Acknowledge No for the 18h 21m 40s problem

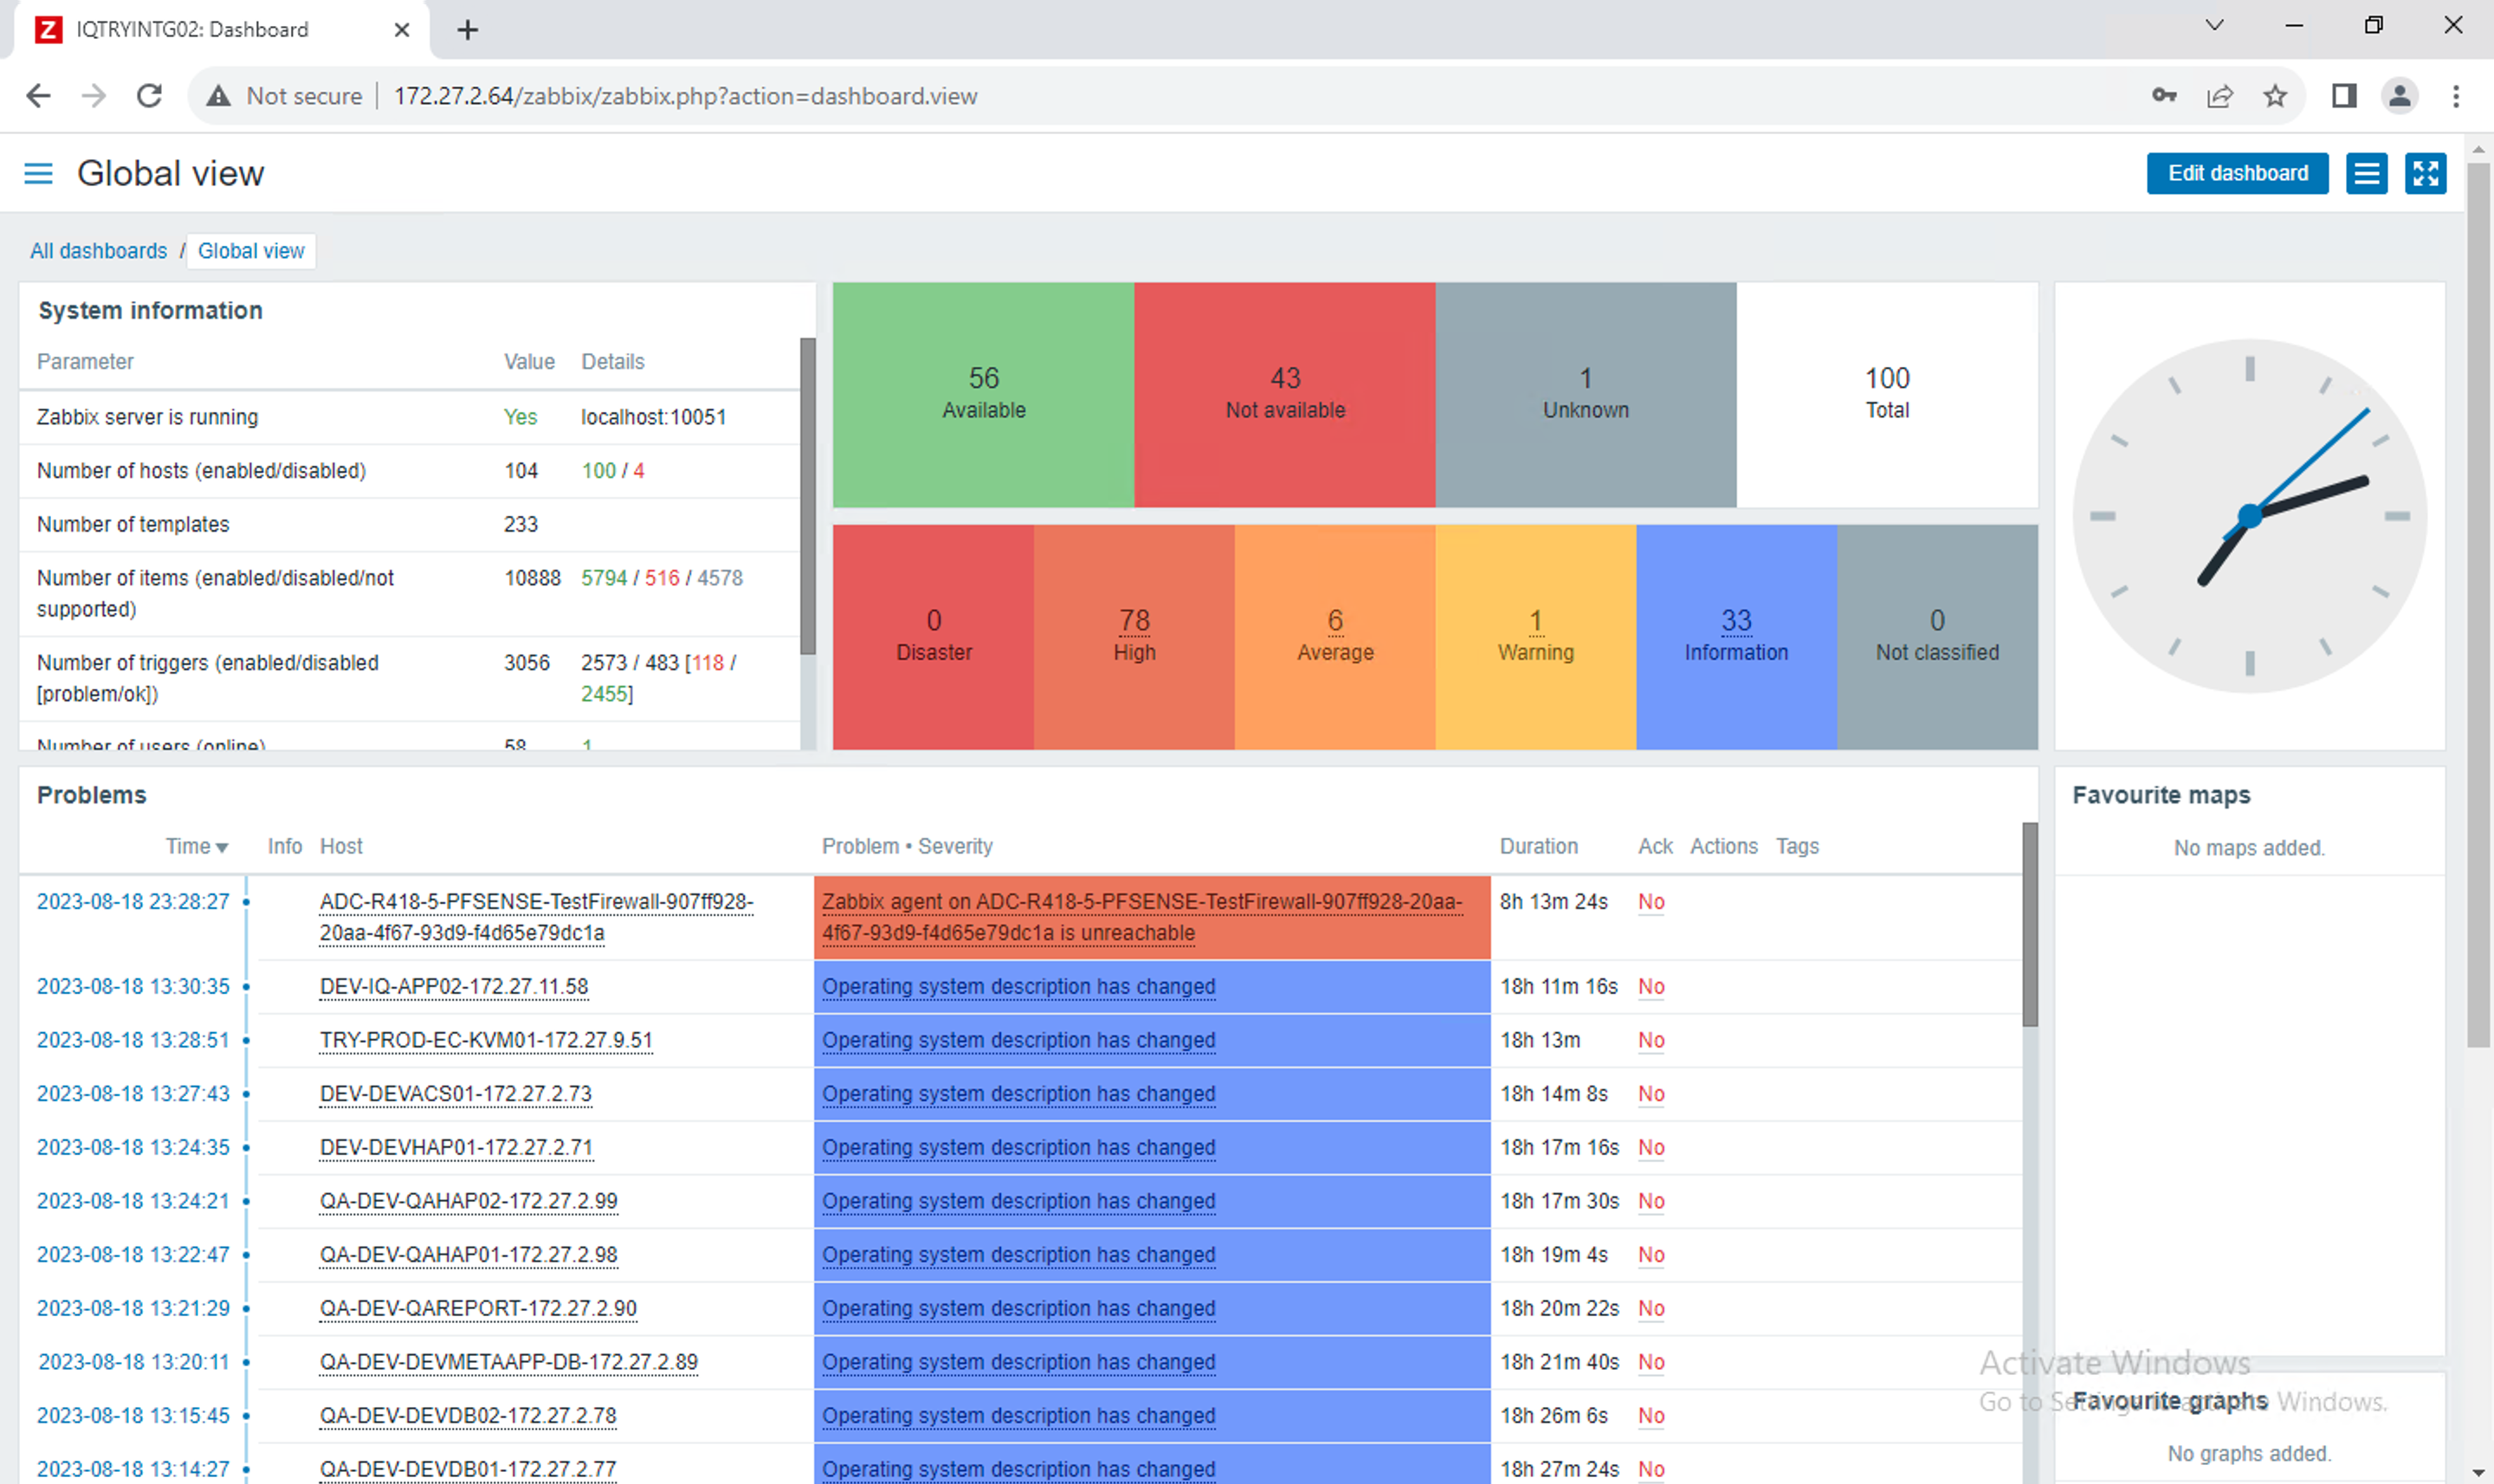click(x=1651, y=1363)
